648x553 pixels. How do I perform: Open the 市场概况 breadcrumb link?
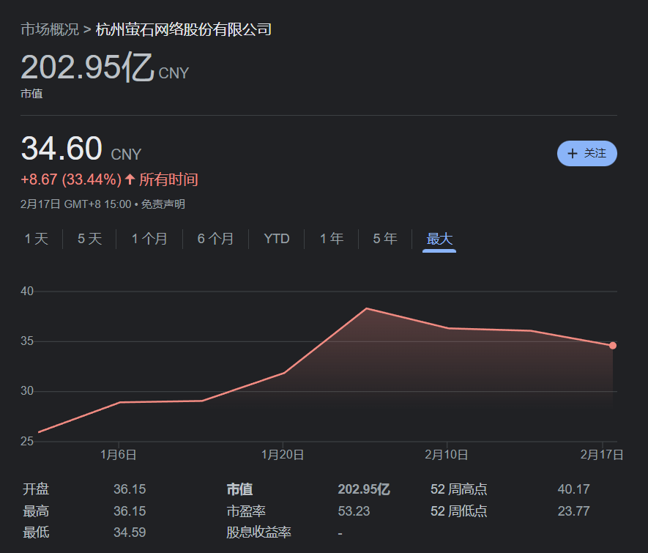pos(50,29)
